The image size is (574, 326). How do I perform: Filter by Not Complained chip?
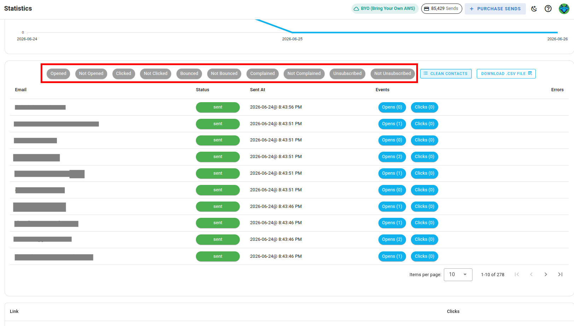click(304, 74)
